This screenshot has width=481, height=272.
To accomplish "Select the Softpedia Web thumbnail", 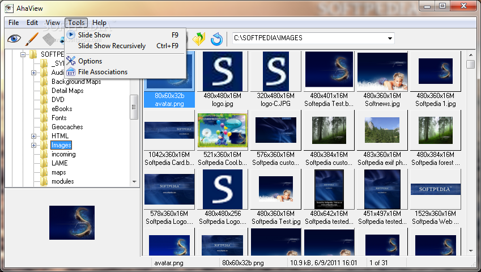I will [x=435, y=189].
